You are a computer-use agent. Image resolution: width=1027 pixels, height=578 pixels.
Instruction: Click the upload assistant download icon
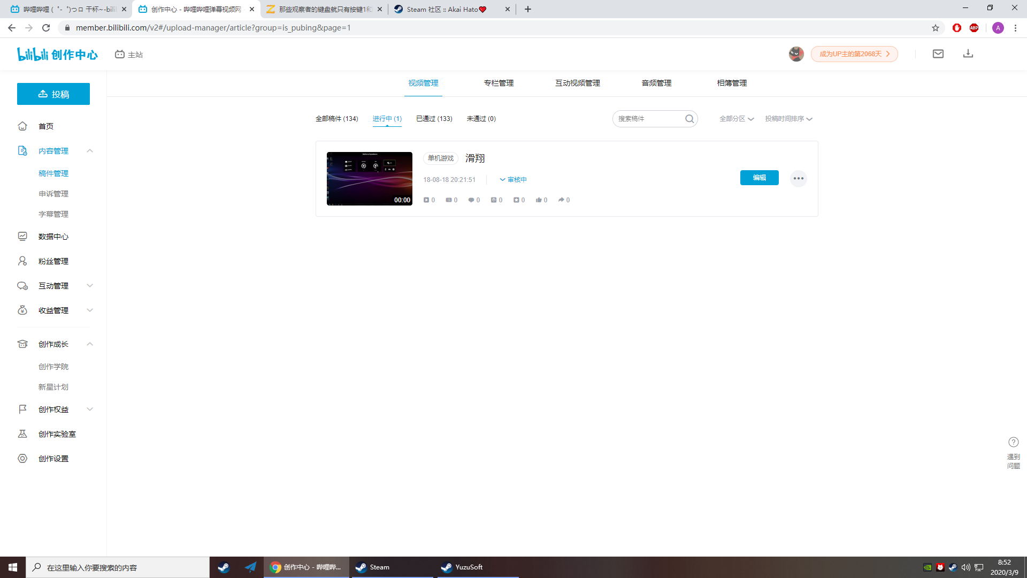[968, 54]
